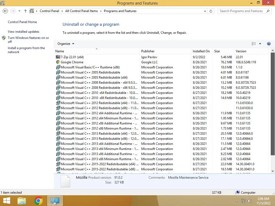The image size is (275, 206).
Task: Click the vertical scrollbar down arrow
Action: coord(273,171)
